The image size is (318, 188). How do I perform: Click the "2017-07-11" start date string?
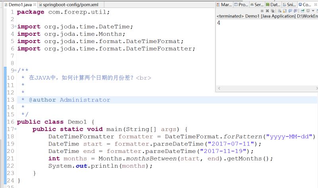[231, 144]
